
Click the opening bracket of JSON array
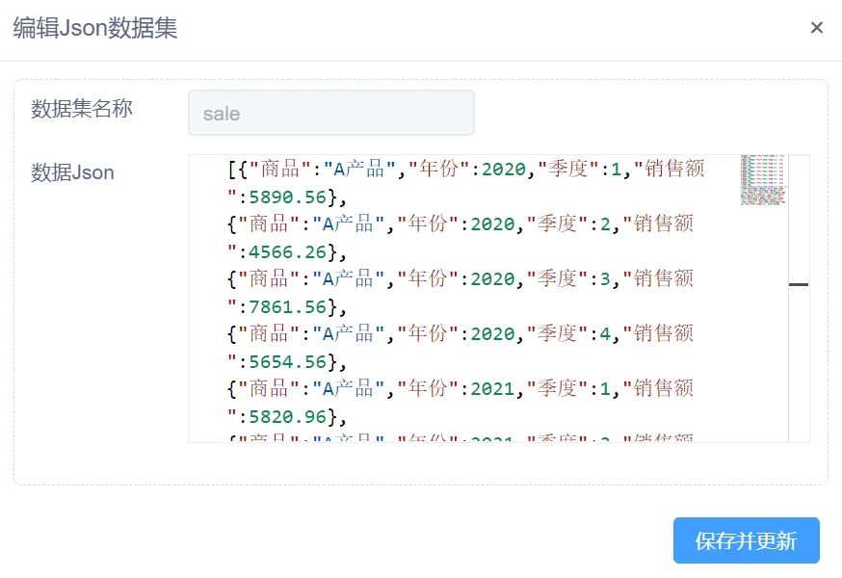(x=232, y=170)
